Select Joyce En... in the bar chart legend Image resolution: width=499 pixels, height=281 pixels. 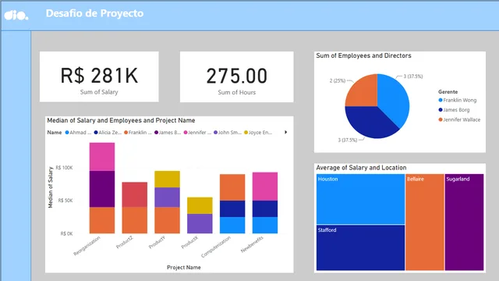(x=258, y=133)
